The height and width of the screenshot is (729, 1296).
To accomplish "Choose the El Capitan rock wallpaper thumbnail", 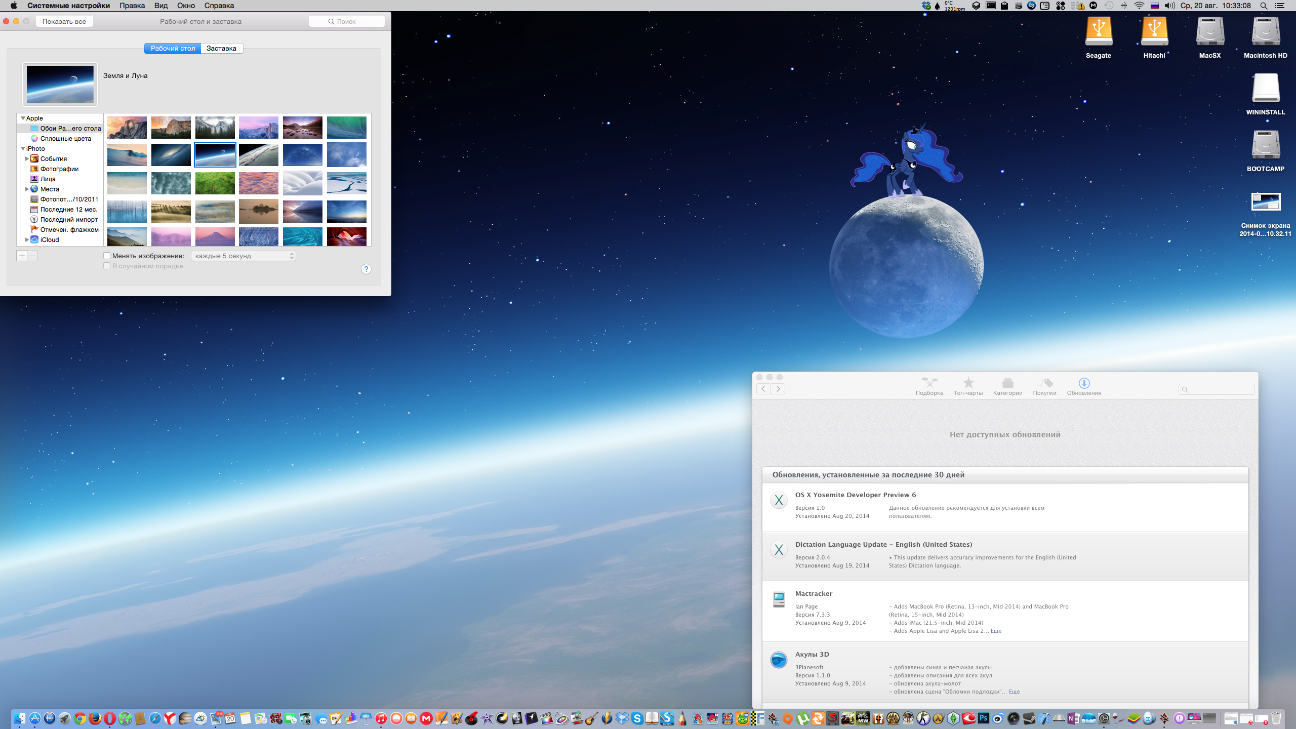I will point(171,128).
